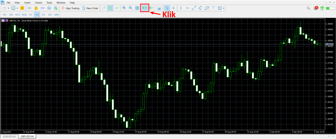This screenshot has width=336, height=139.
Task: Open the IDE MetaEditor
Action: point(30,8)
